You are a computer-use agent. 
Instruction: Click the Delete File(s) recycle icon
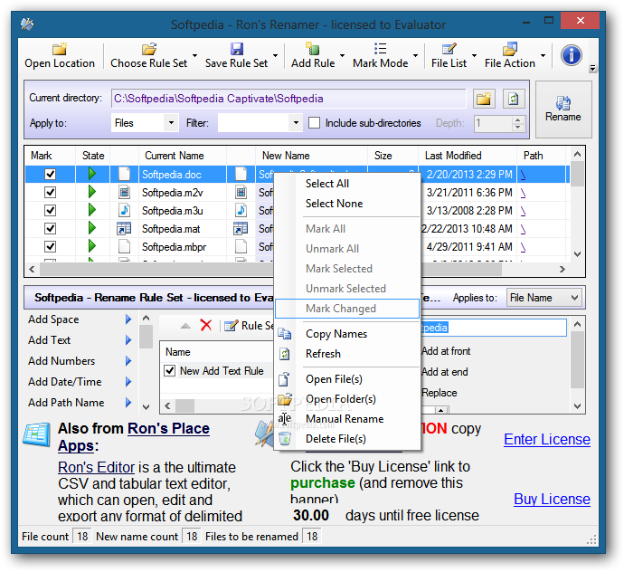[x=285, y=439]
